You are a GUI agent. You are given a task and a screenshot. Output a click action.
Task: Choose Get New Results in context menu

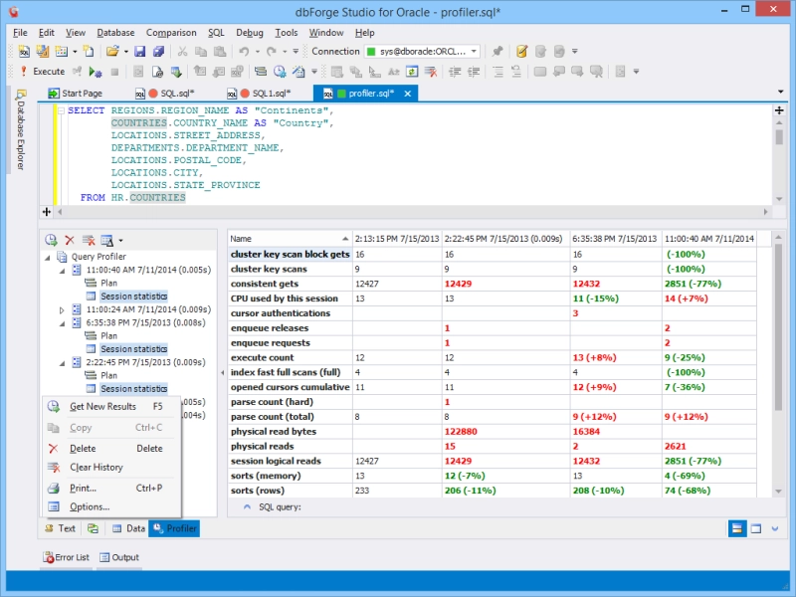111,407
